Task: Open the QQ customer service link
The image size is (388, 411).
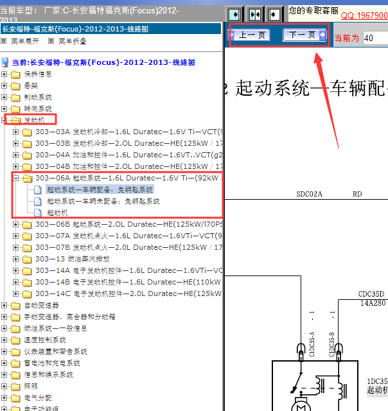Action: click(x=364, y=15)
